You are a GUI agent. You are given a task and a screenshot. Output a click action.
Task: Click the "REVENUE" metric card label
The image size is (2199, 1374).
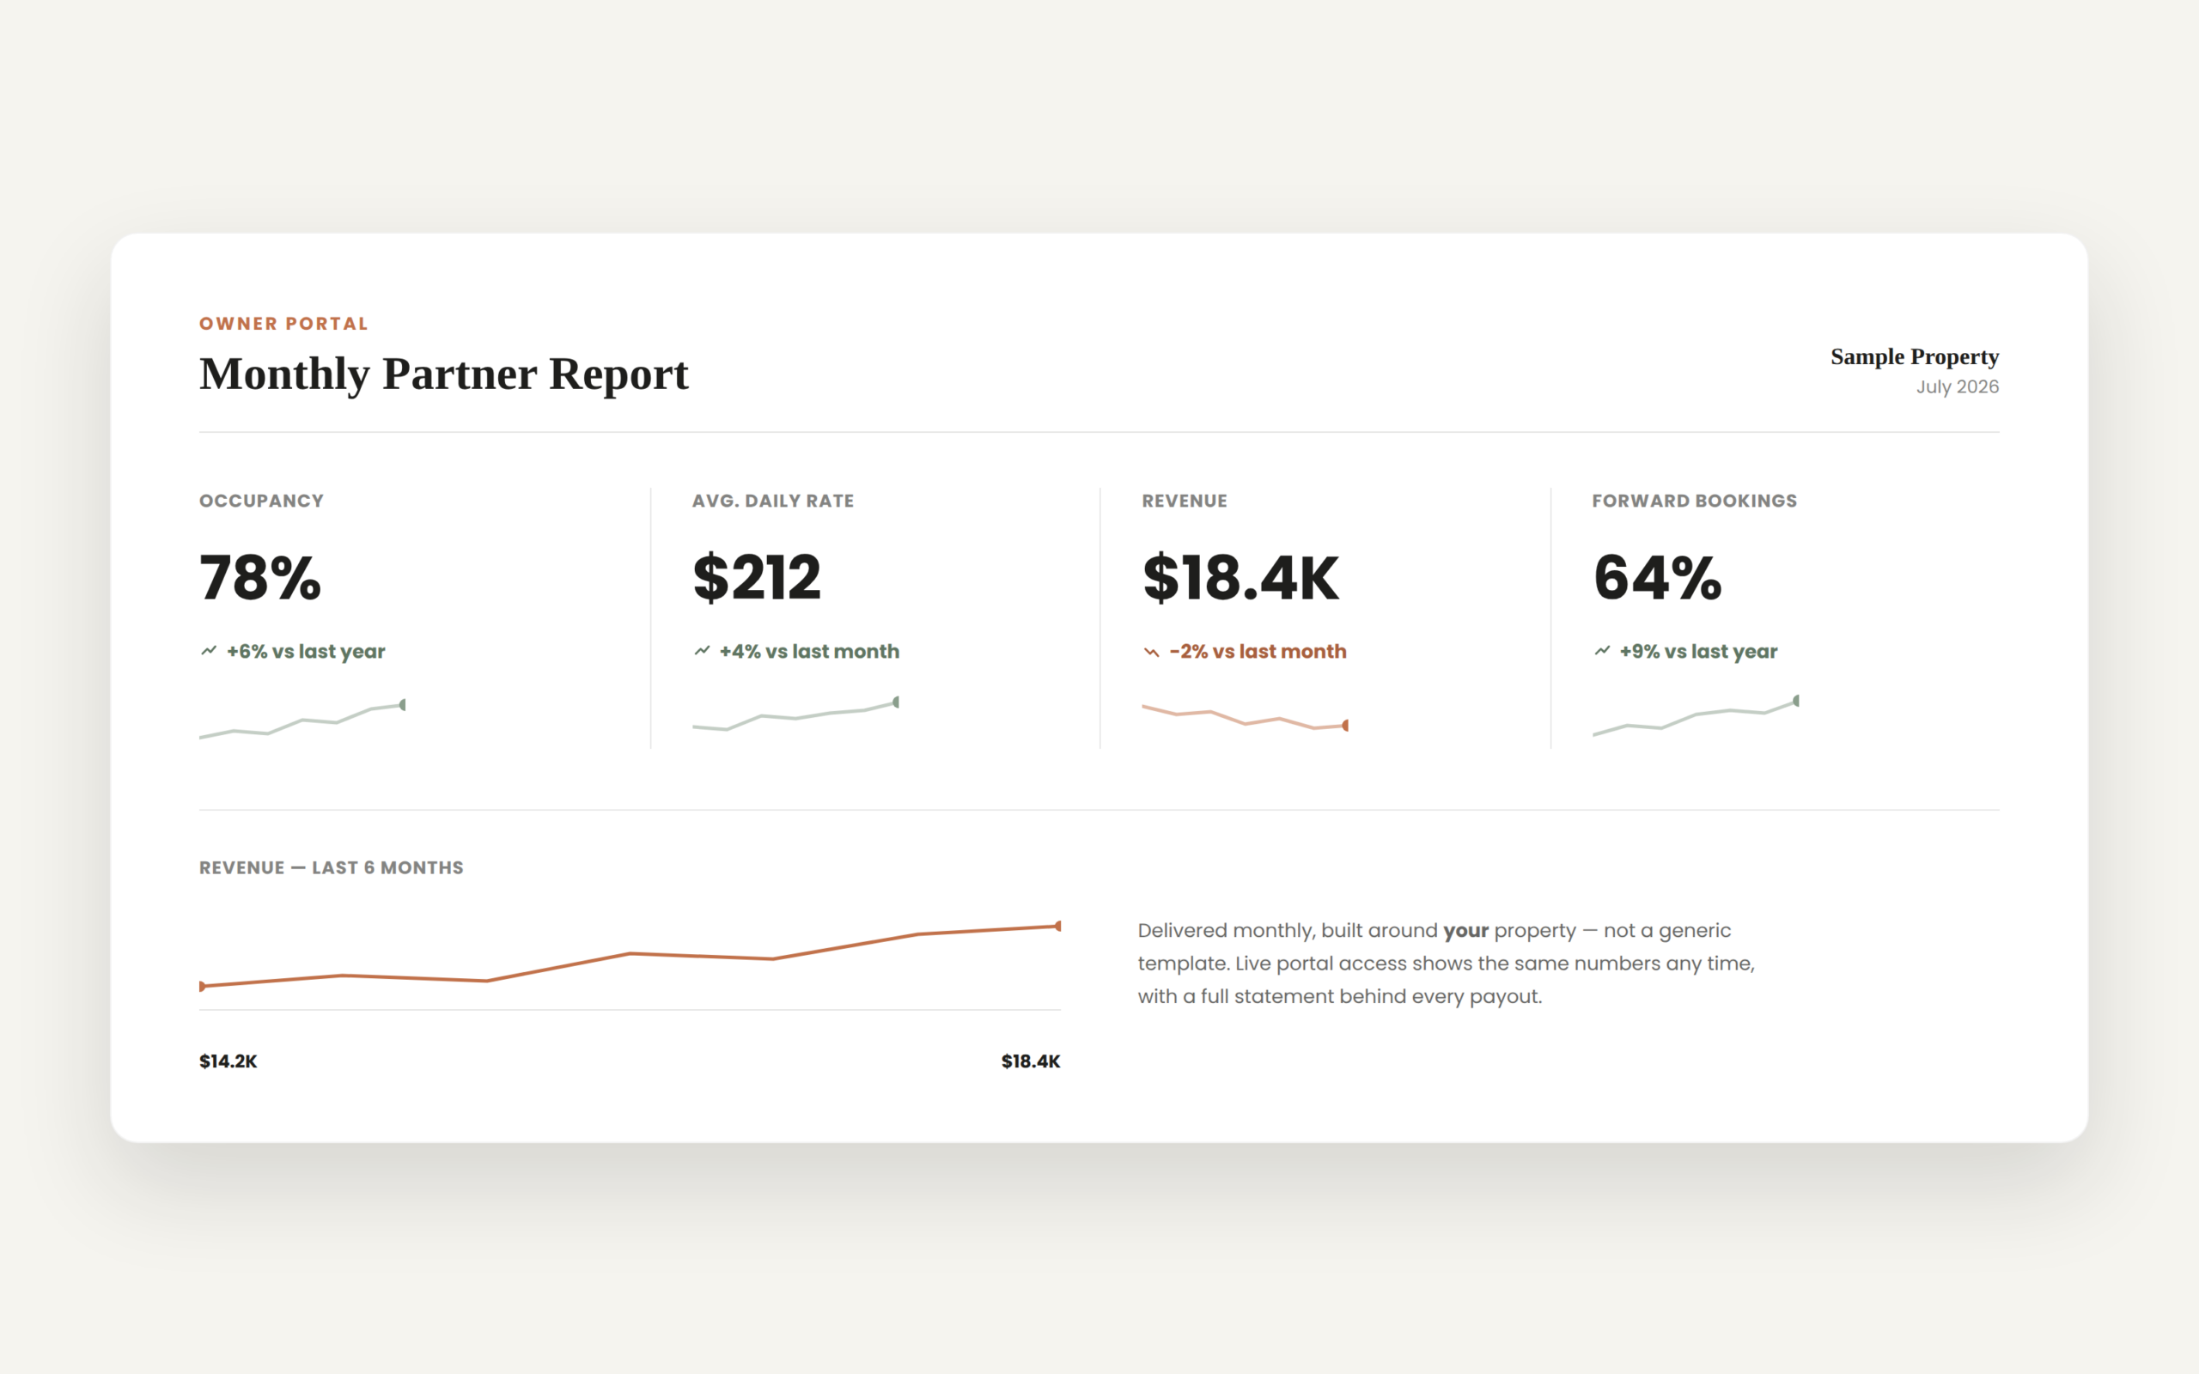click(x=1185, y=501)
